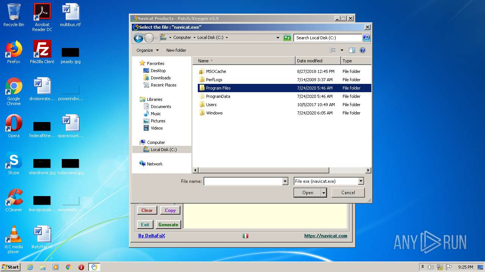Select Local Disk (C:) in navigation pane

pyautogui.click(x=162, y=150)
